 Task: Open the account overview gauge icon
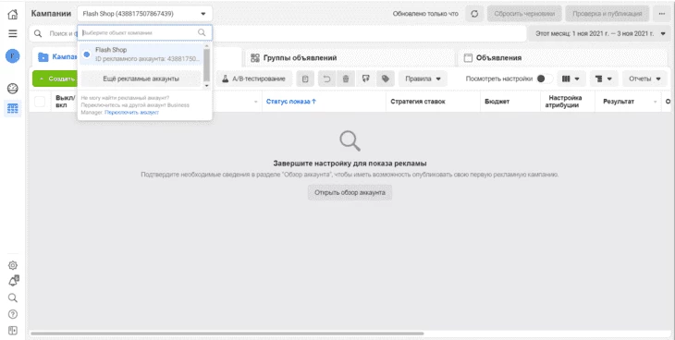click(13, 89)
